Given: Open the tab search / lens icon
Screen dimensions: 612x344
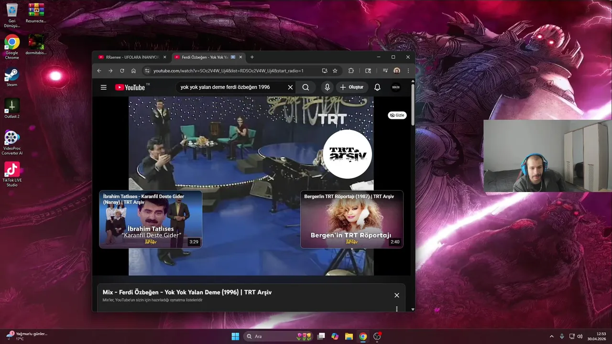Looking at the screenshot, I should pos(368,71).
